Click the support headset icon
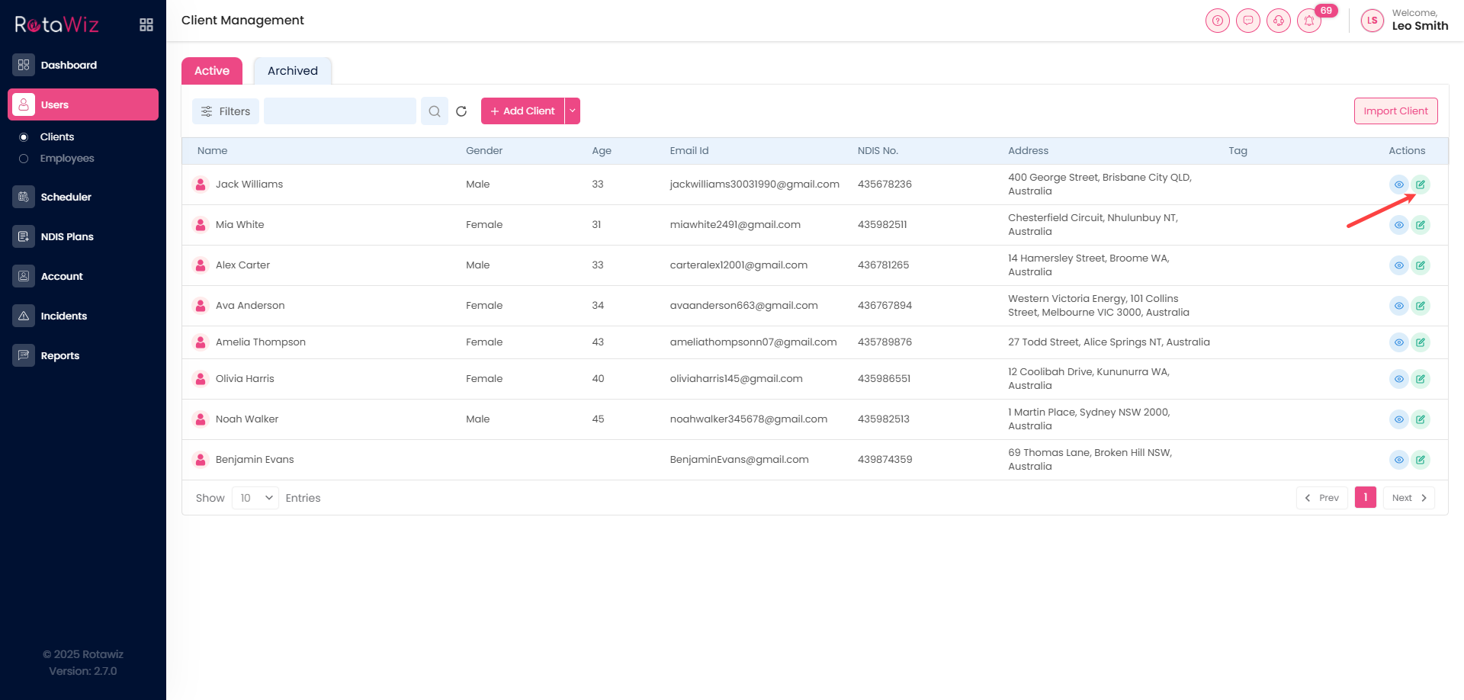The height and width of the screenshot is (700, 1464). click(x=1278, y=21)
